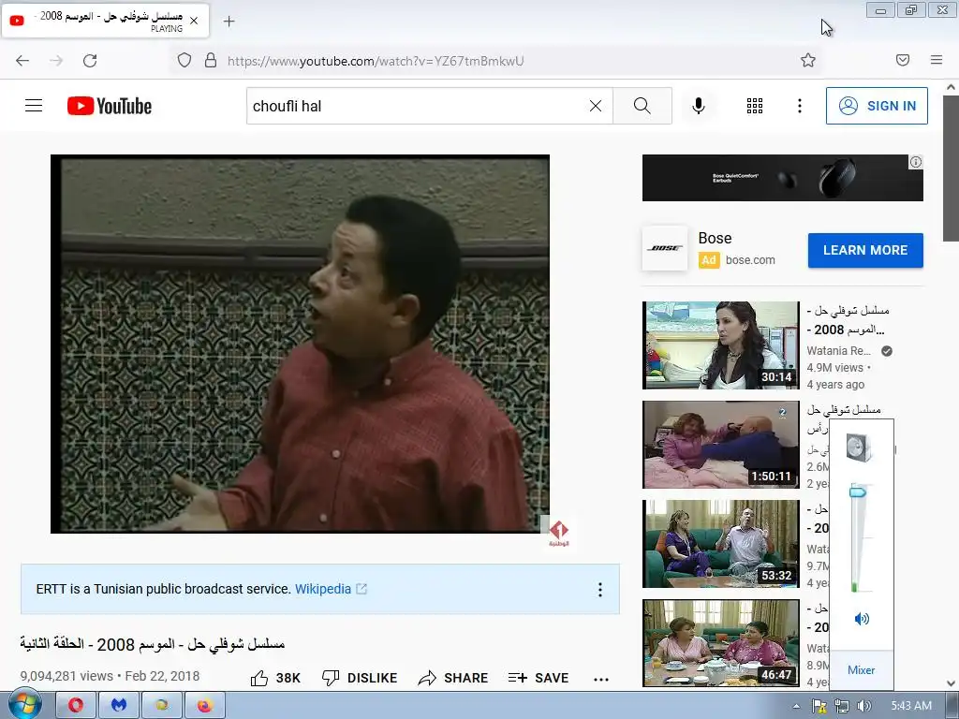Click the LEARN MORE ad button
This screenshot has width=959, height=719.
(865, 250)
